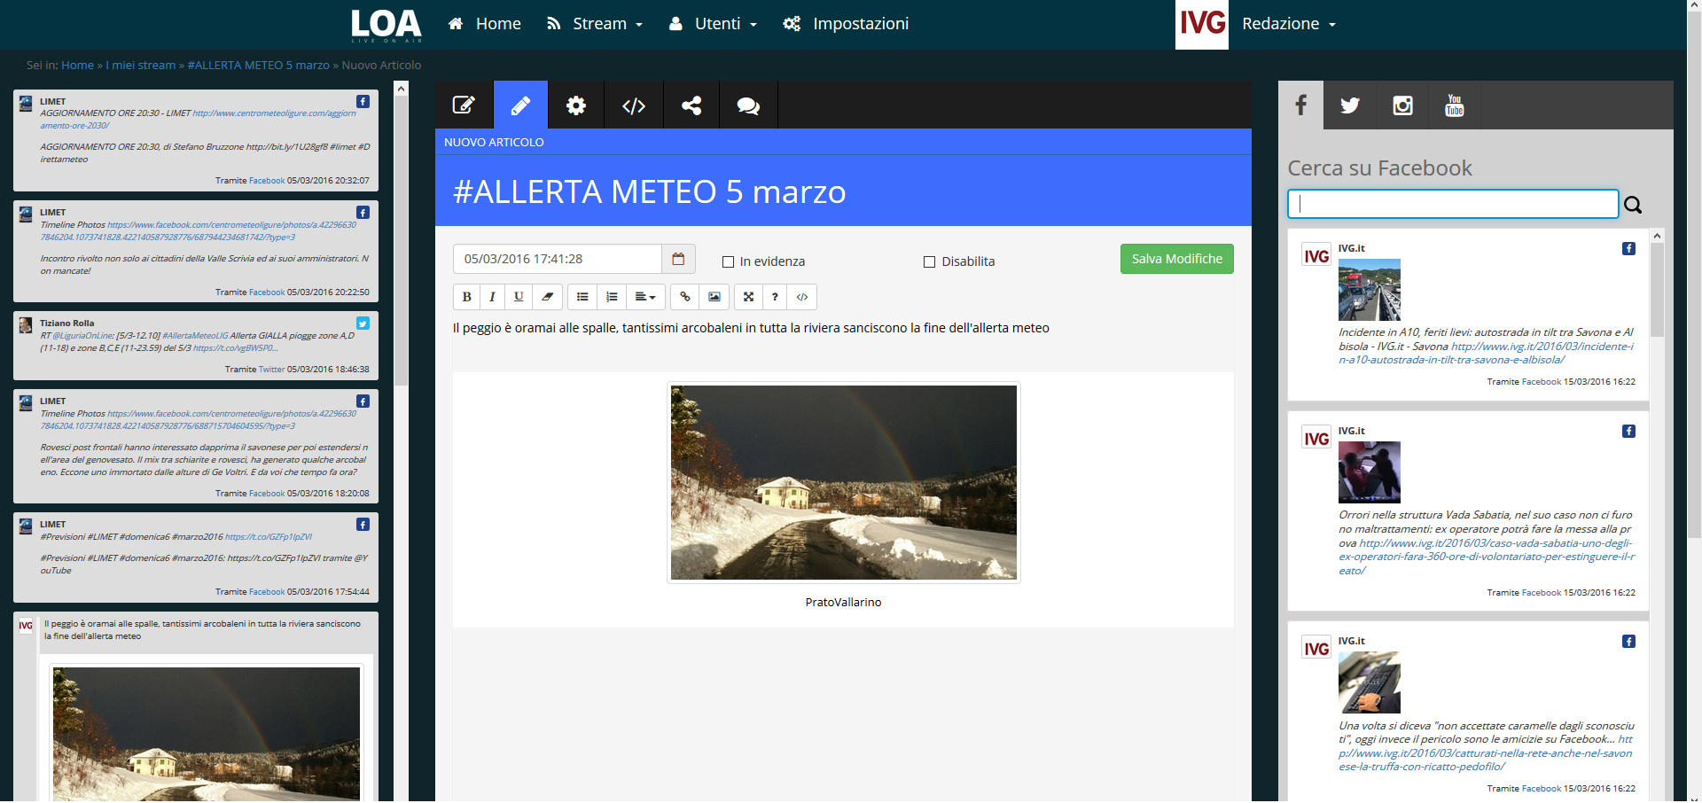Expand the Stream dropdown menu
This screenshot has width=1702, height=803.
pos(595,24)
